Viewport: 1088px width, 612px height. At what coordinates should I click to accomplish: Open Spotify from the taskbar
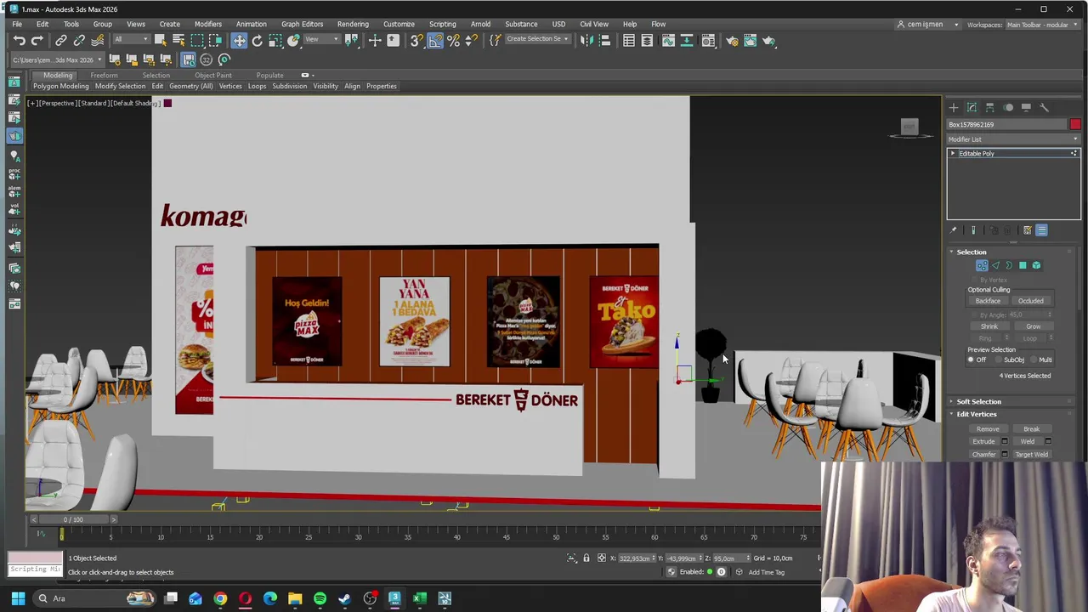tap(320, 598)
